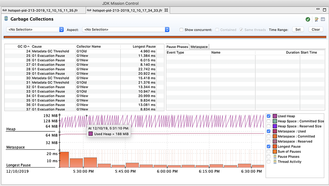Check Heap Space : Committed Size checkbox
329x186 pixels.
[x=269, y=121]
